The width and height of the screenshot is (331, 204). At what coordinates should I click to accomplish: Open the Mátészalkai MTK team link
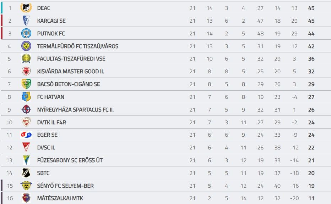(60, 198)
